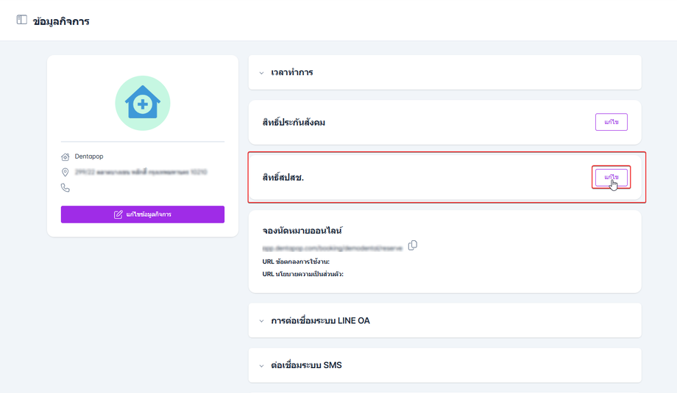
Task: Expand การต่อเชื่อมระบบ LINE OA section
Action: point(444,320)
